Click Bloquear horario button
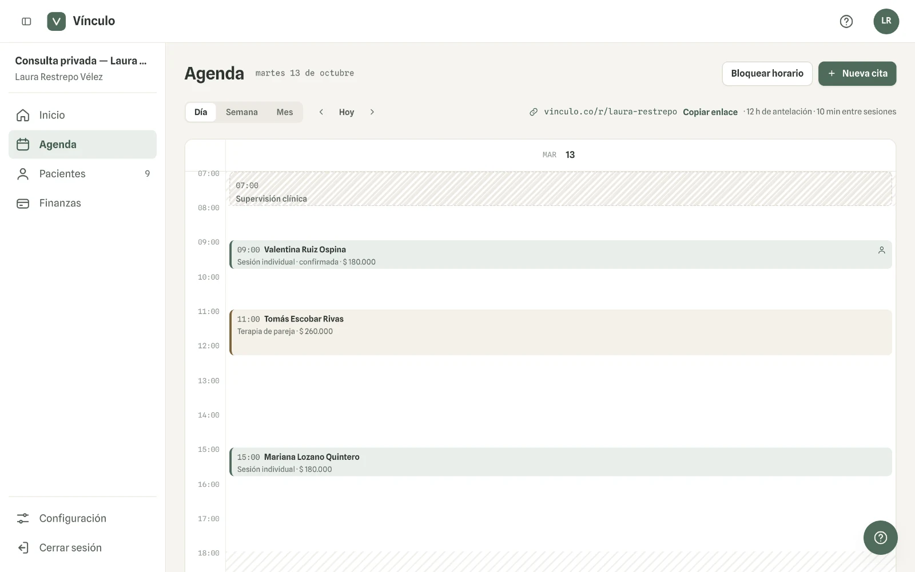 point(767,74)
